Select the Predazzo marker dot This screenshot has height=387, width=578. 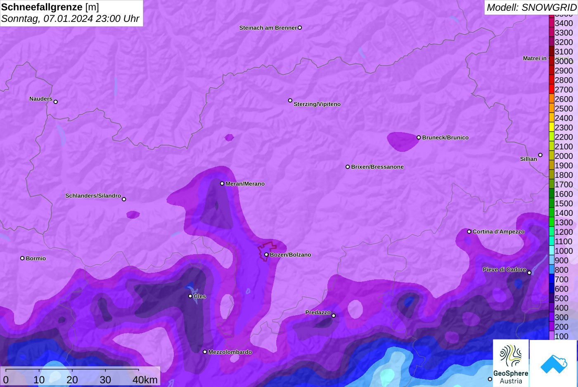tap(334, 316)
